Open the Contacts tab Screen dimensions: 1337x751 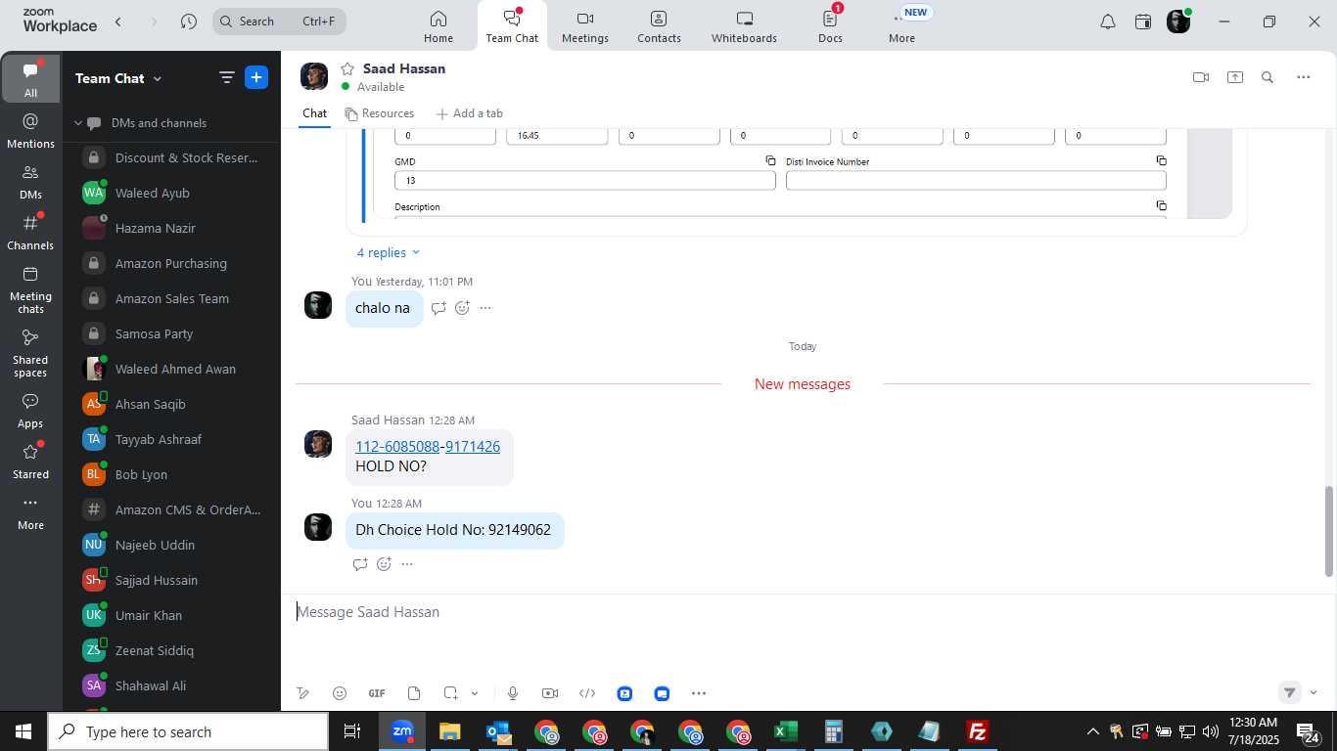click(x=659, y=26)
